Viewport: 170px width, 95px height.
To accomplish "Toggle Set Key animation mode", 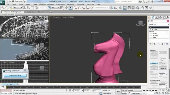I will click(x=124, y=93).
